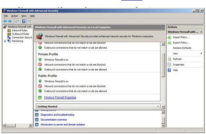Open the Windows Firewall Properties link

[60, 98]
